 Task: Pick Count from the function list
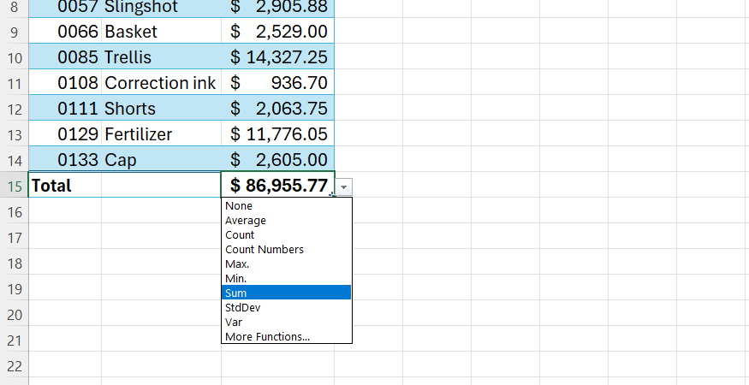point(286,235)
